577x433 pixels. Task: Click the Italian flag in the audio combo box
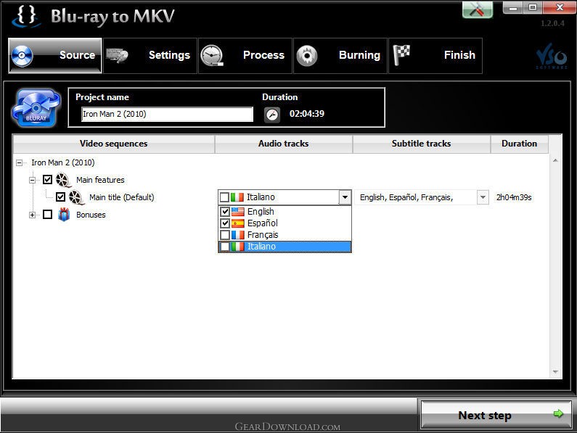(x=237, y=197)
